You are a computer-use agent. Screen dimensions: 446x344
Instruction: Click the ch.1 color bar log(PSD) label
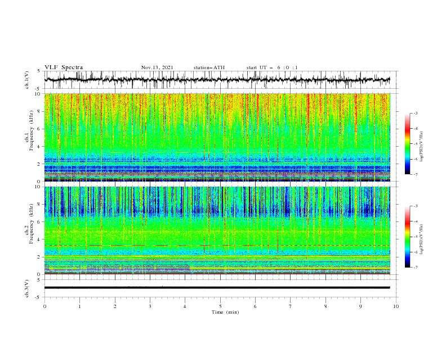(x=421, y=147)
